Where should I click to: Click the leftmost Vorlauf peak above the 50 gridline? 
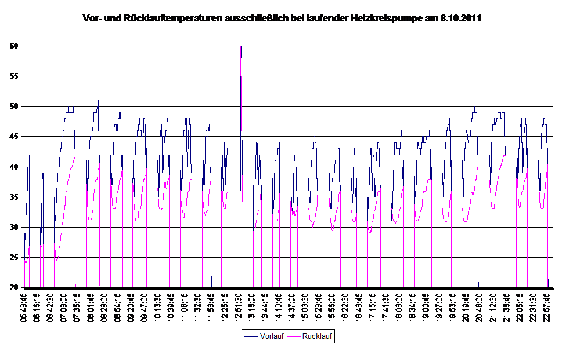tap(98, 102)
